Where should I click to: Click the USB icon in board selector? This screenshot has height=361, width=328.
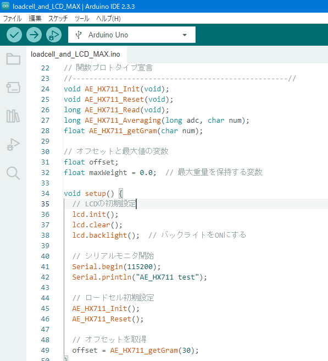(x=79, y=35)
